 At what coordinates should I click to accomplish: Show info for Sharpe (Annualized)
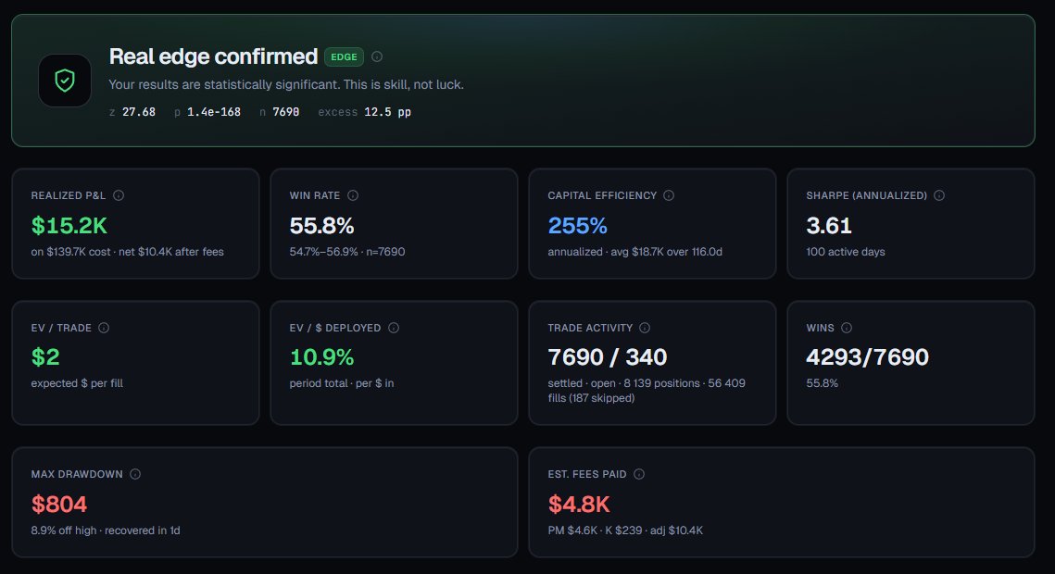click(x=938, y=195)
